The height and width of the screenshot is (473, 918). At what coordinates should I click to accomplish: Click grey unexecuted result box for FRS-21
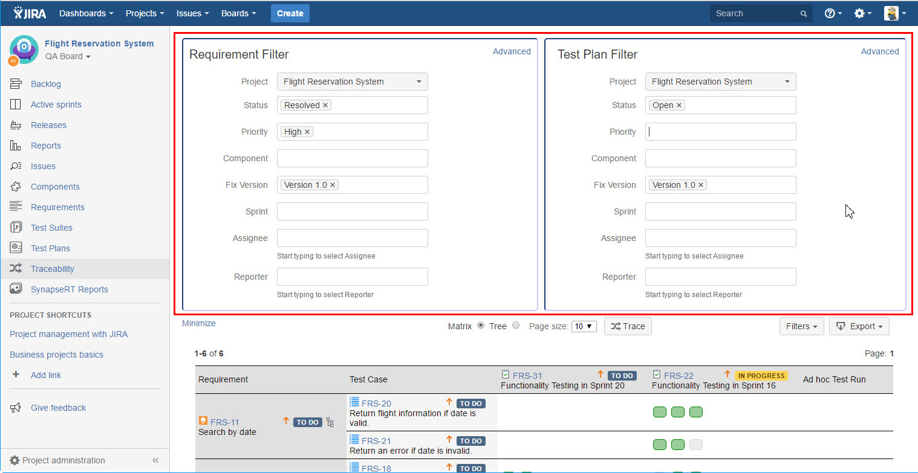696,445
